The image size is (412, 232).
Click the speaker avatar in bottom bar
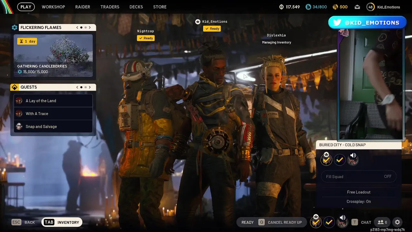point(342,222)
